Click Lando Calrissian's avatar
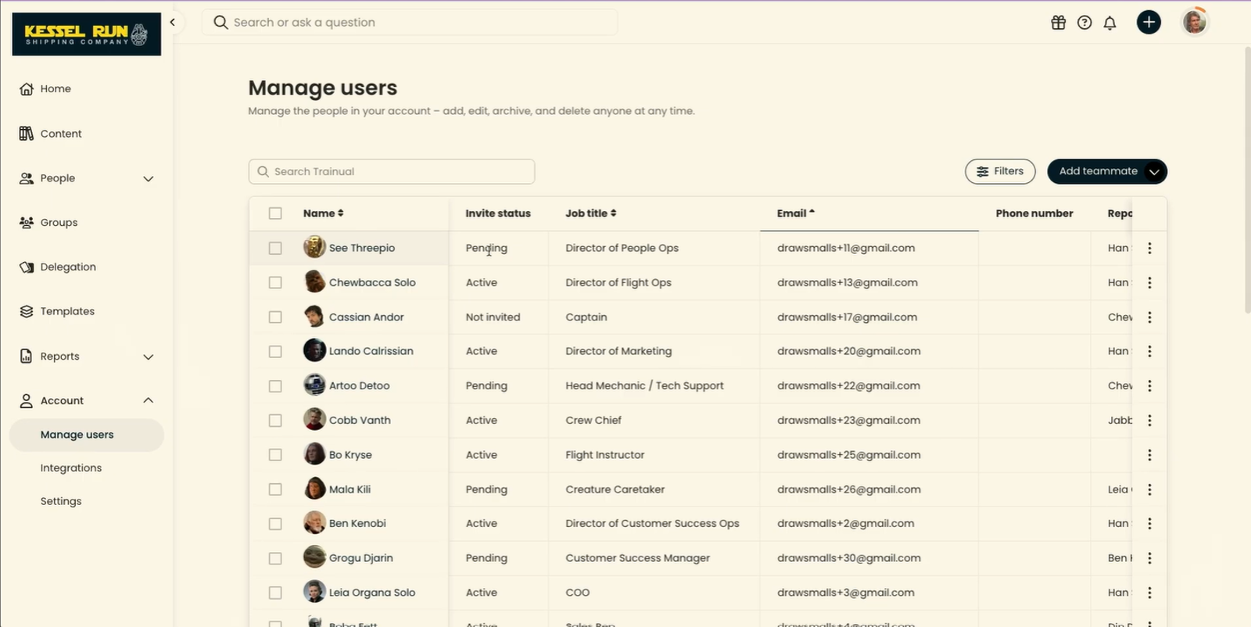The image size is (1251, 627). coord(314,350)
